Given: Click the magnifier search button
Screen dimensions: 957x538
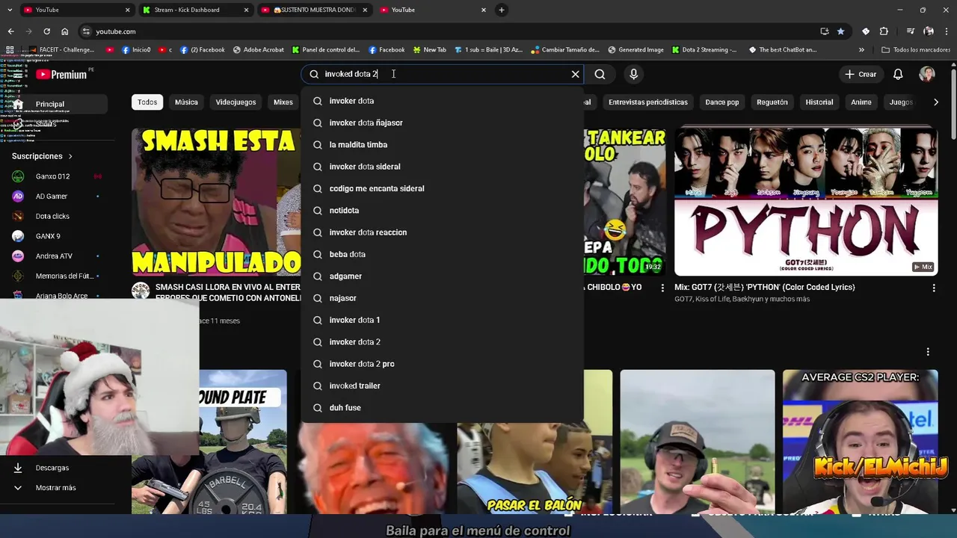Looking at the screenshot, I should pos(600,74).
